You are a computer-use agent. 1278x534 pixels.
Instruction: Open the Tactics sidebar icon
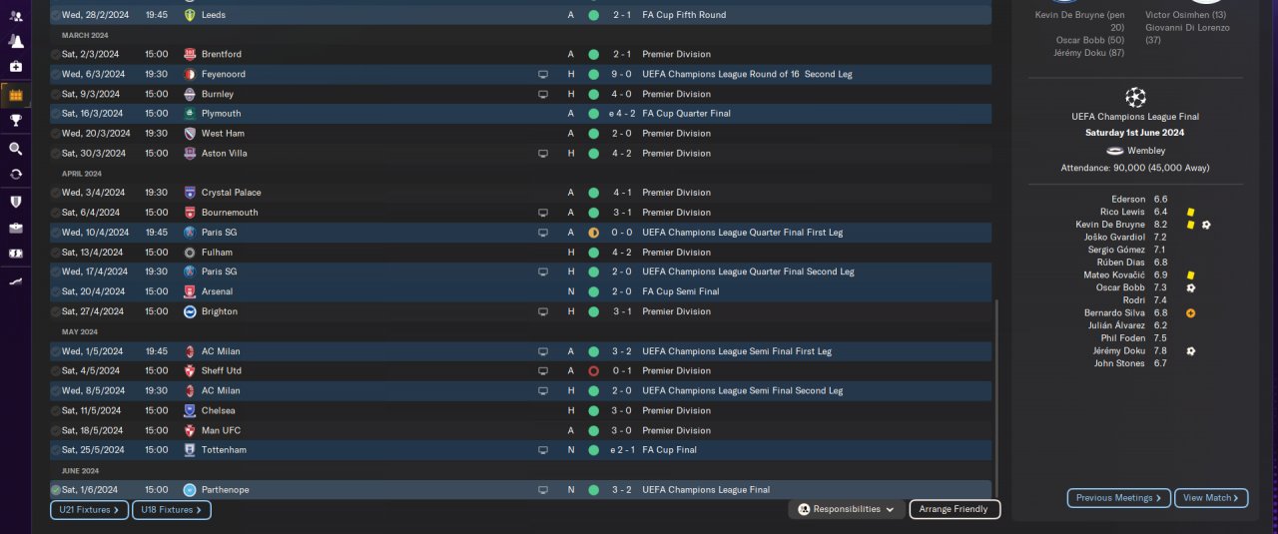pyautogui.click(x=15, y=41)
